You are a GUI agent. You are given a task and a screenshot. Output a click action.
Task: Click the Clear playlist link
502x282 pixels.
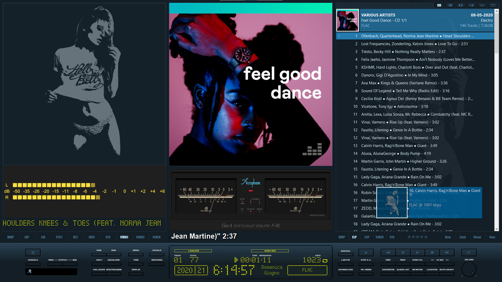pyautogui.click(x=477, y=237)
